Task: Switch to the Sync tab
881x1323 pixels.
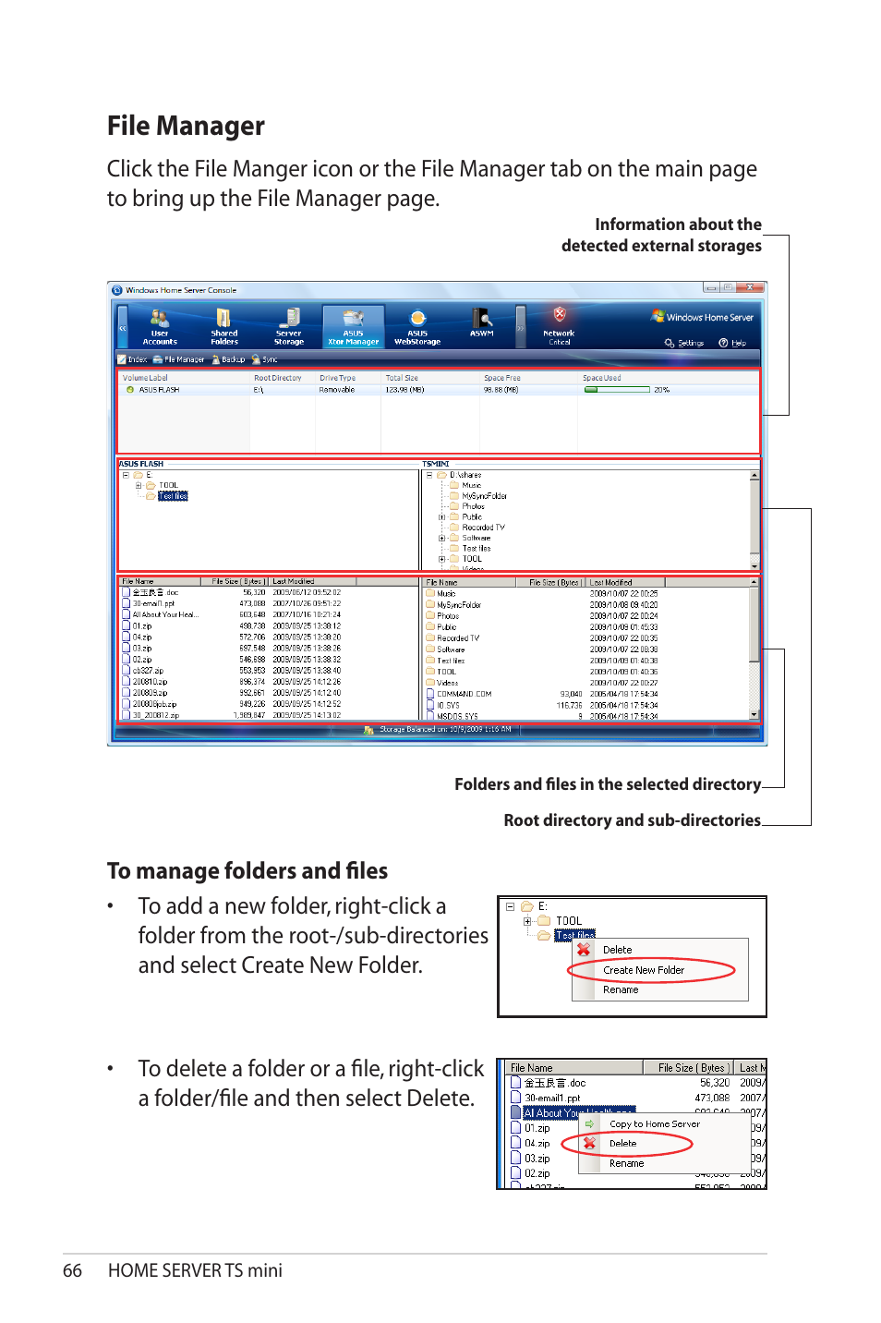Action: click(x=265, y=359)
